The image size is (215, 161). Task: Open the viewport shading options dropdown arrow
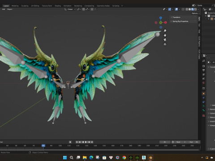pos(198,9)
